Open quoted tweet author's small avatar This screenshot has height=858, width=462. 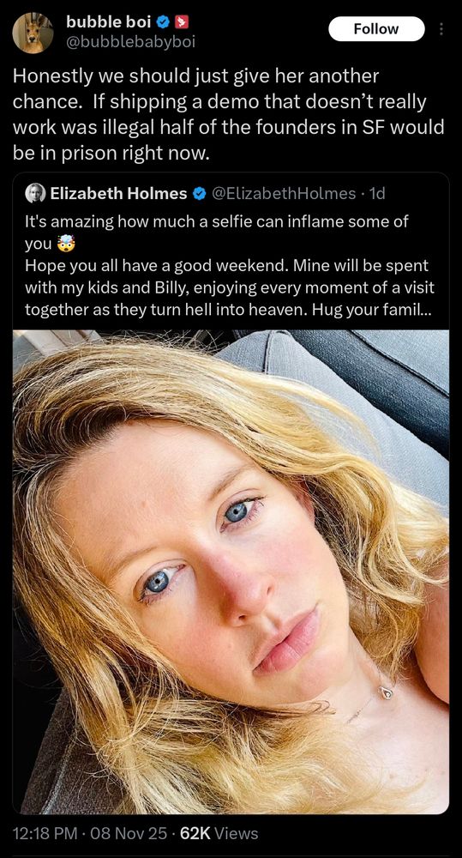tap(34, 193)
